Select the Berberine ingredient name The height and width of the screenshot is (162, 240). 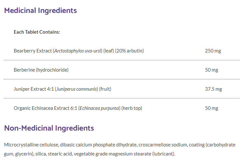tap(25, 70)
